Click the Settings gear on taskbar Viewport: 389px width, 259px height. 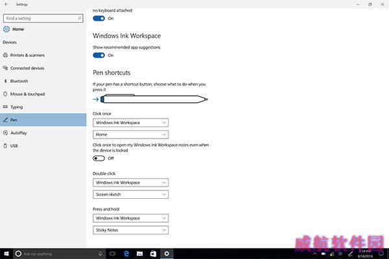pyautogui.click(x=167, y=254)
